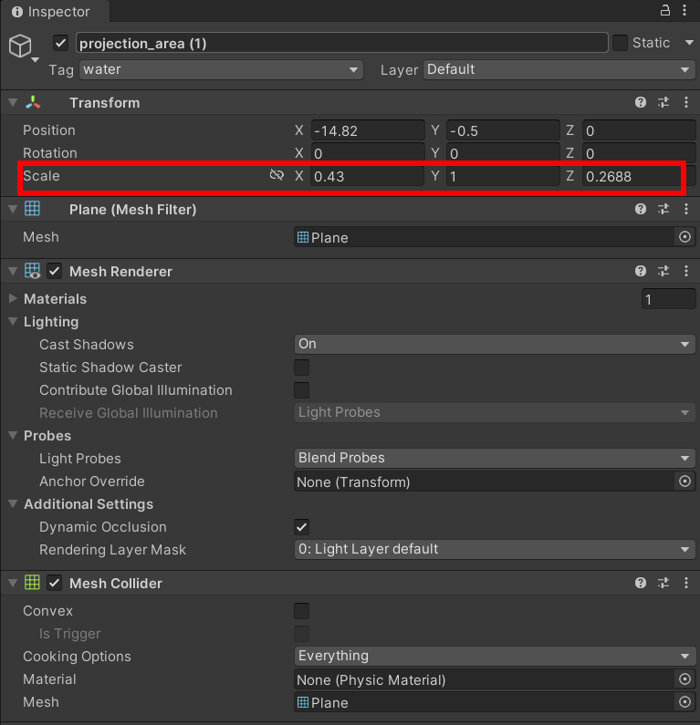The height and width of the screenshot is (725, 700).
Task: Click the object name field projection_area (1)
Action: click(x=342, y=43)
